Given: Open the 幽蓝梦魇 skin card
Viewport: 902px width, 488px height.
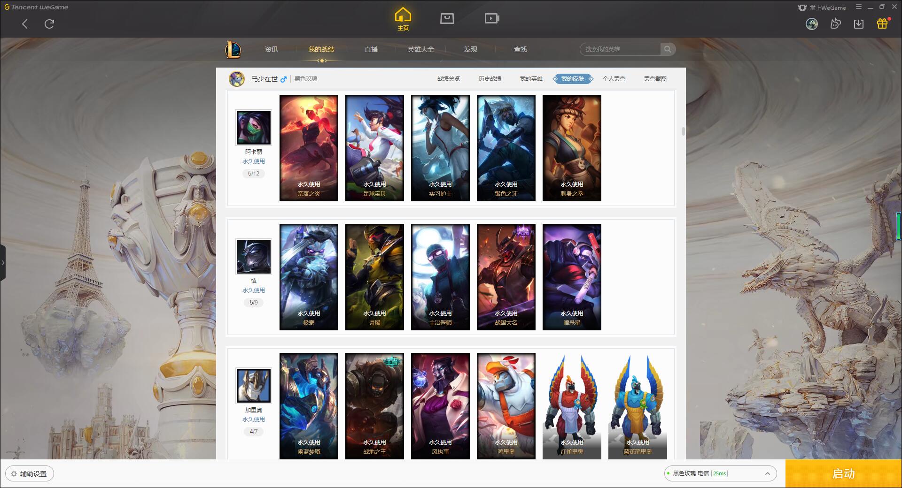Looking at the screenshot, I should coord(309,406).
